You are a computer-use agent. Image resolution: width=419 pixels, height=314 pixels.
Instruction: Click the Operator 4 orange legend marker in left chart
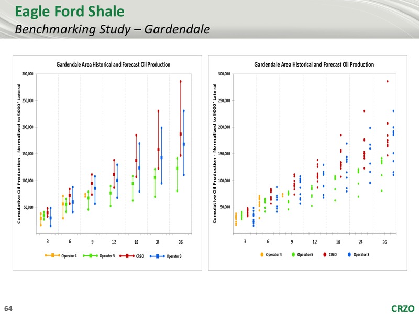[52, 255]
